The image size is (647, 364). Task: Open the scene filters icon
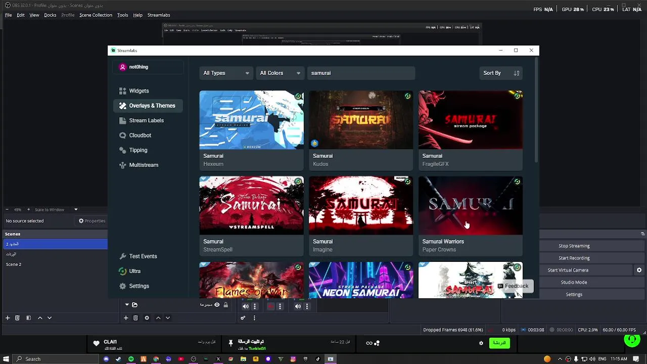28,318
